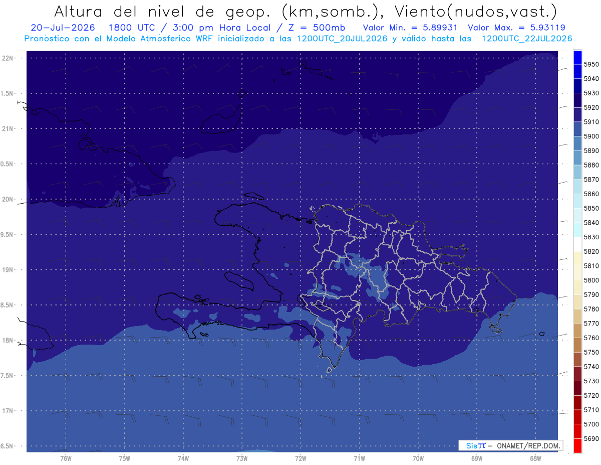Click Tortuga island outline north of Haiti
Image resolution: width=601 pixels, height=465 pixels.
click(254, 196)
